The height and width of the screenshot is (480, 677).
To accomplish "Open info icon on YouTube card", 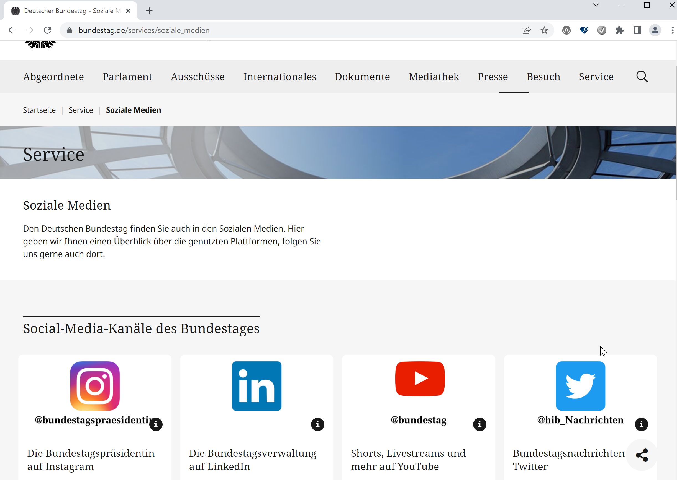I will (x=479, y=424).
